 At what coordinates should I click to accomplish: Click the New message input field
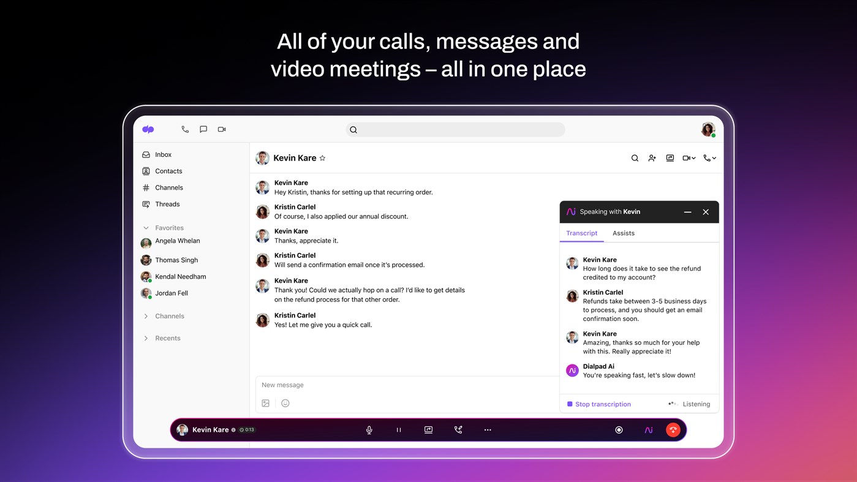point(368,385)
